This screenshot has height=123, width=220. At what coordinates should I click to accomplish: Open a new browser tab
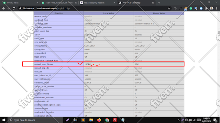point(159,3)
